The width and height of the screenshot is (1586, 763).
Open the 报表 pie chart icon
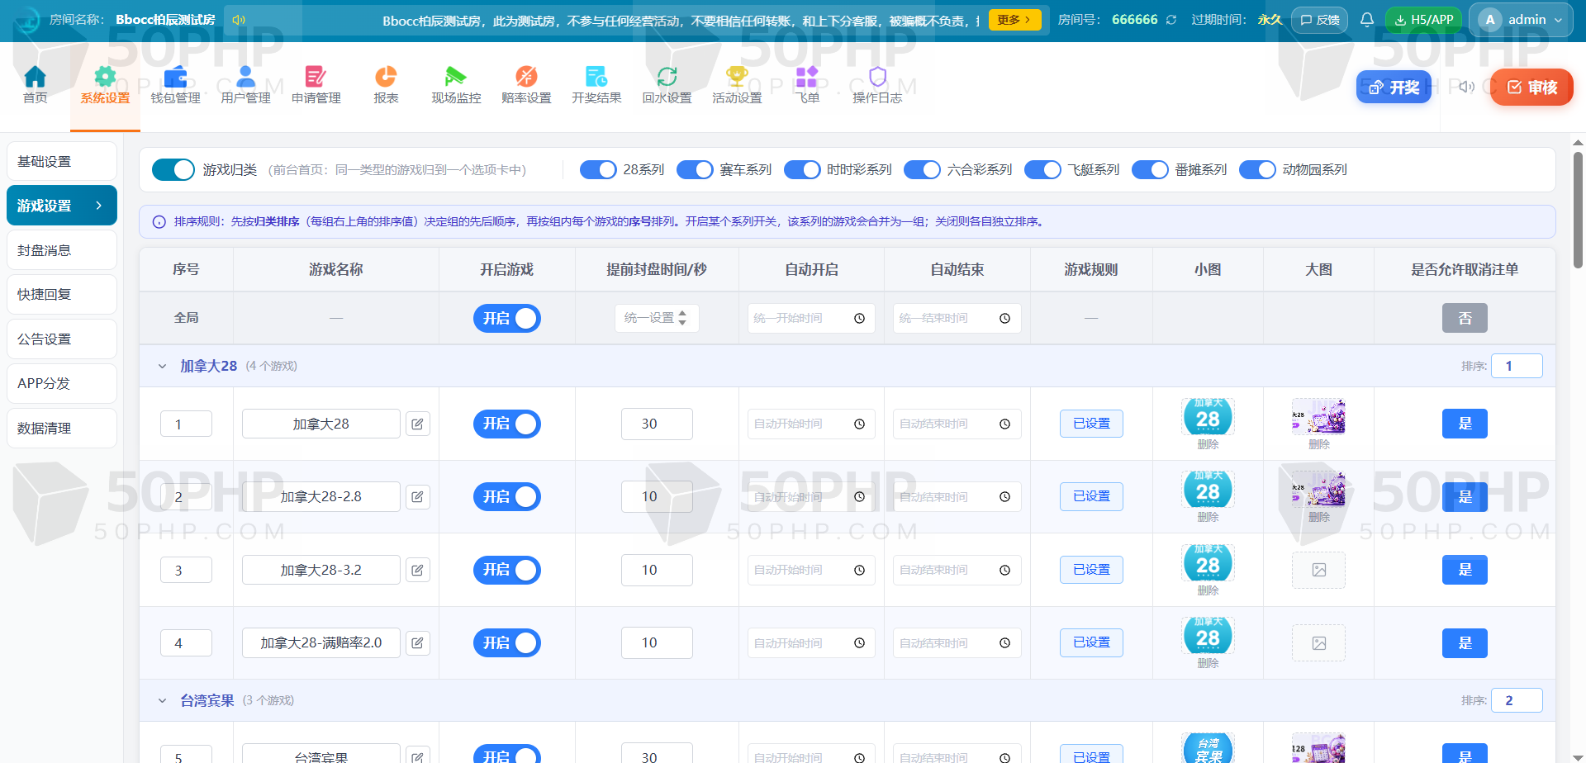[386, 77]
